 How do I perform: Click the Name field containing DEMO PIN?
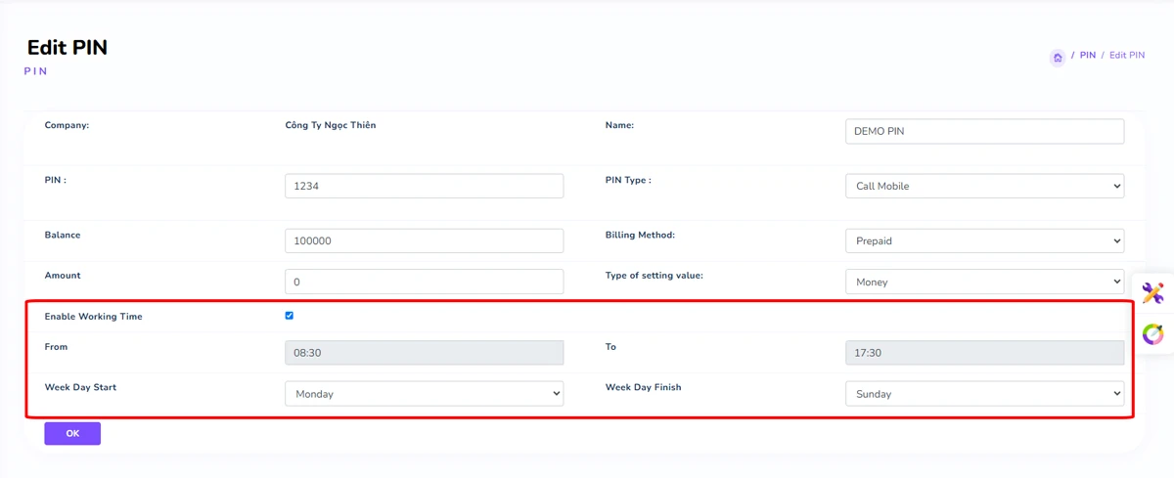pos(983,131)
